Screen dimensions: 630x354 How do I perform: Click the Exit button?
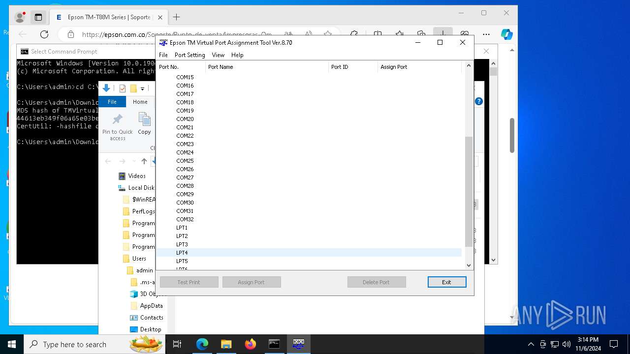tap(446, 282)
